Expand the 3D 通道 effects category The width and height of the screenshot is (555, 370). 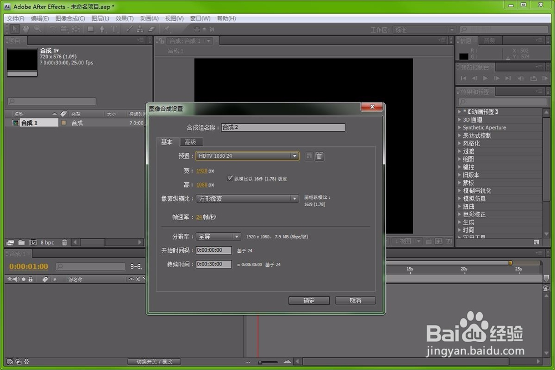(x=460, y=119)
